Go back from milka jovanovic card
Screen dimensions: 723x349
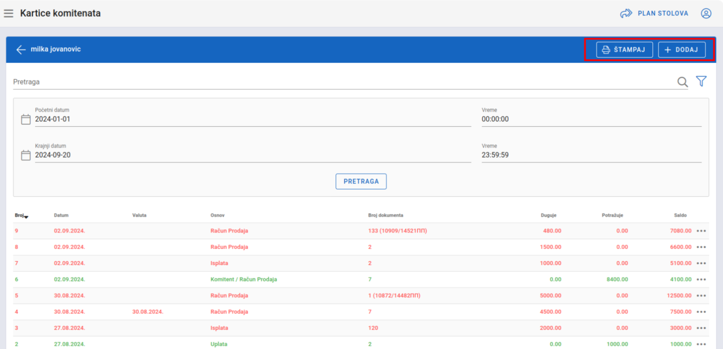coord(21,49)
